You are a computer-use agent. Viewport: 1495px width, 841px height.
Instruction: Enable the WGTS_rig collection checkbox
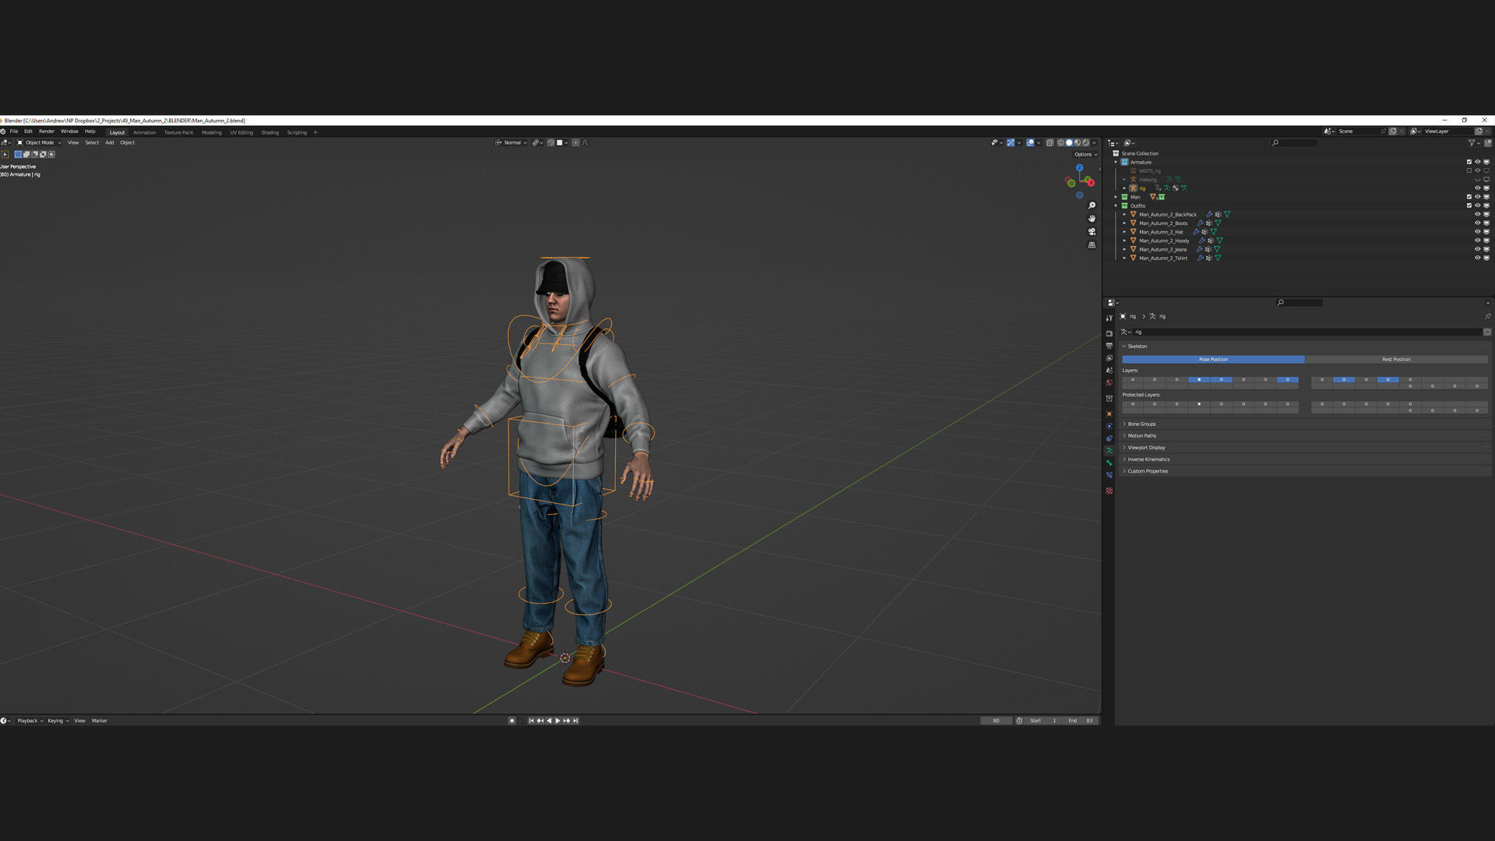[1469, 171]
